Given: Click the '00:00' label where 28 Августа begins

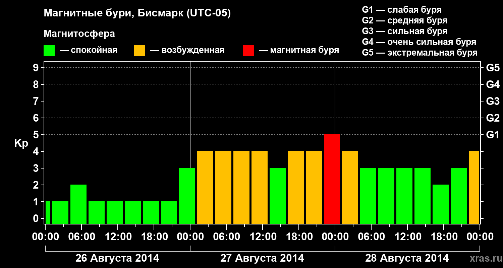Looking at the screenshot, I should [335, 237].
